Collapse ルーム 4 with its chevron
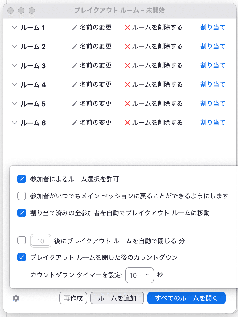The height and width of the screenshot is (317, 238). click(14, 85)
